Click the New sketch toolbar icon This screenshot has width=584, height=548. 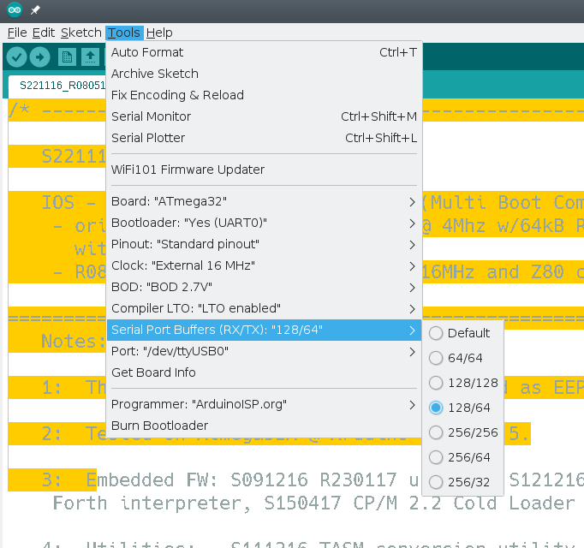(x=67, y=57)
